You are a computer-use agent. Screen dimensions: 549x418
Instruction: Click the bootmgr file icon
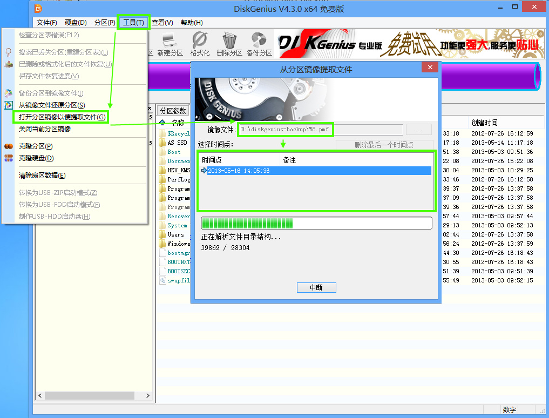(x=162, y=253)
